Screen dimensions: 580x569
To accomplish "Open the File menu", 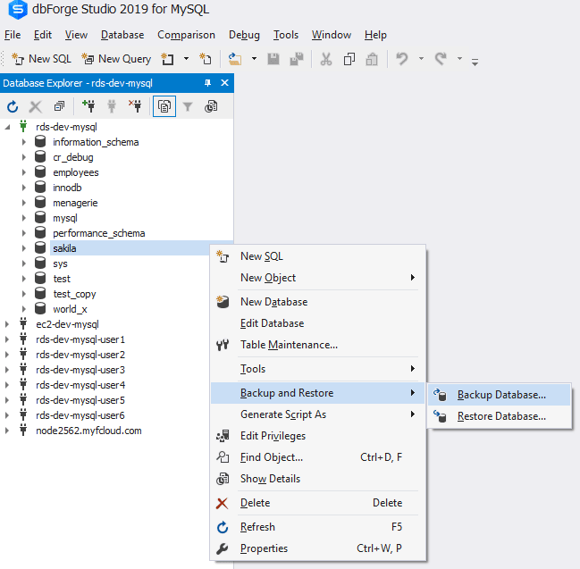I will coord(13,35).
